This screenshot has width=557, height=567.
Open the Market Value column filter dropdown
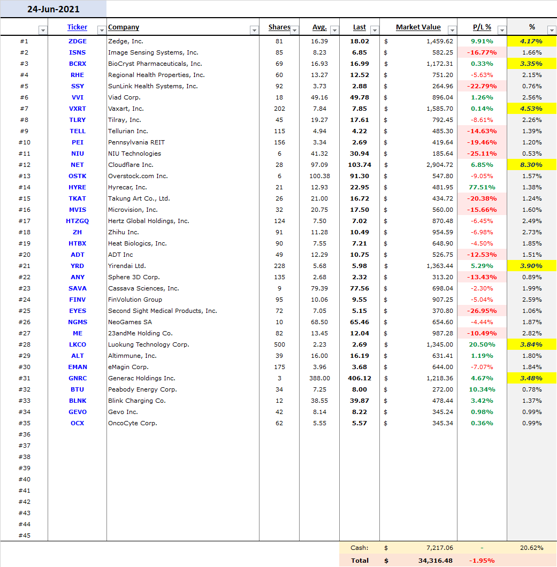(x=452, y=30)
